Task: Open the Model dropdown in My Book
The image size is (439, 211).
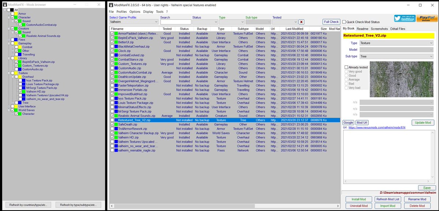Action: click(x=396, y=49)
